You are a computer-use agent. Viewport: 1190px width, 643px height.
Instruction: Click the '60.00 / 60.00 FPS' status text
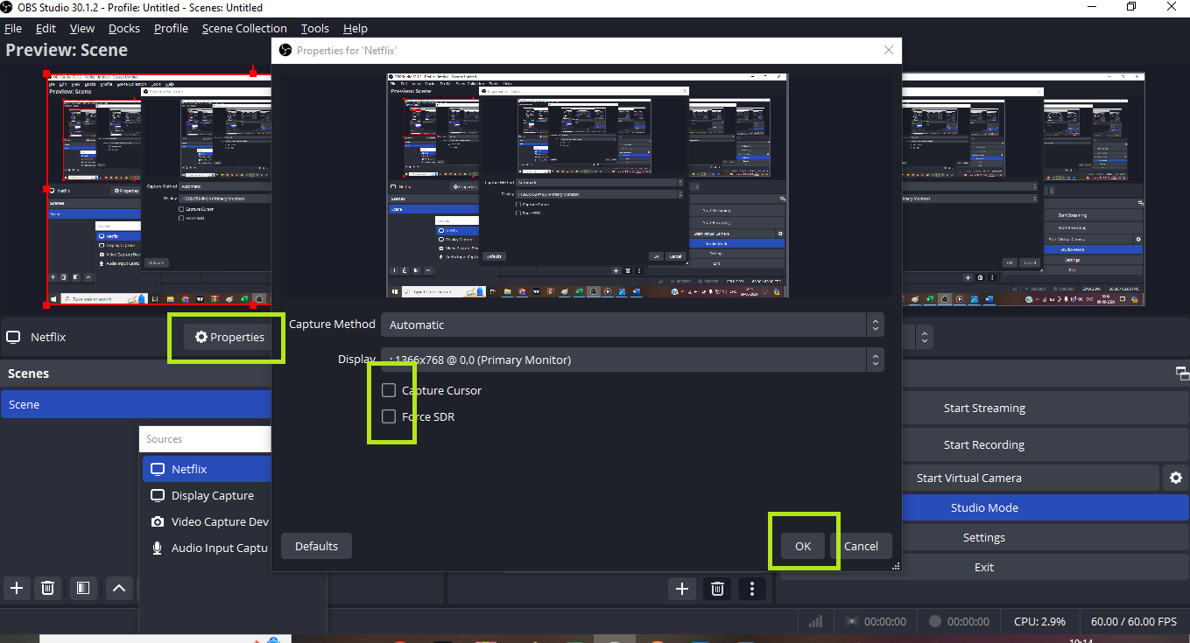point(1133,621)
